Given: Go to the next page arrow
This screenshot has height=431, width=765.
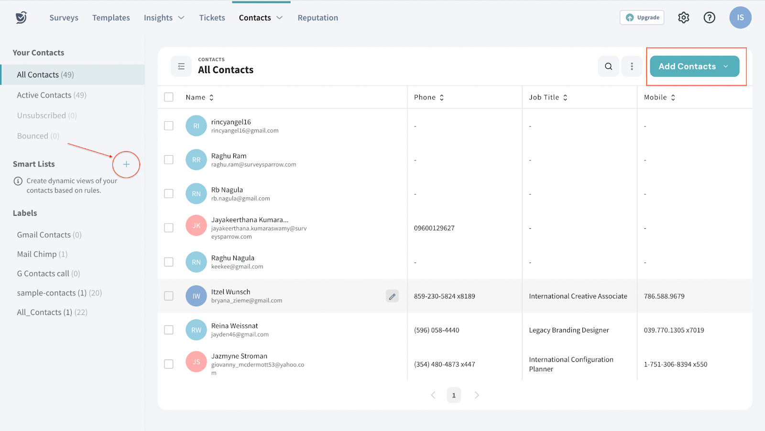Looking at the screenshot, I should tap(476, 395).
